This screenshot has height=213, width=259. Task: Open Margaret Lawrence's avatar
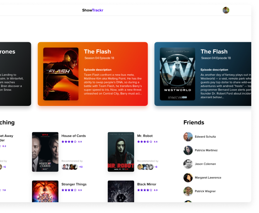(x=188, y=178)
